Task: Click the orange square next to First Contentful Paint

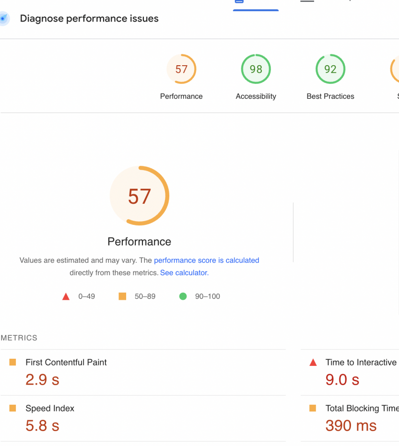Action: pos(13,362)
